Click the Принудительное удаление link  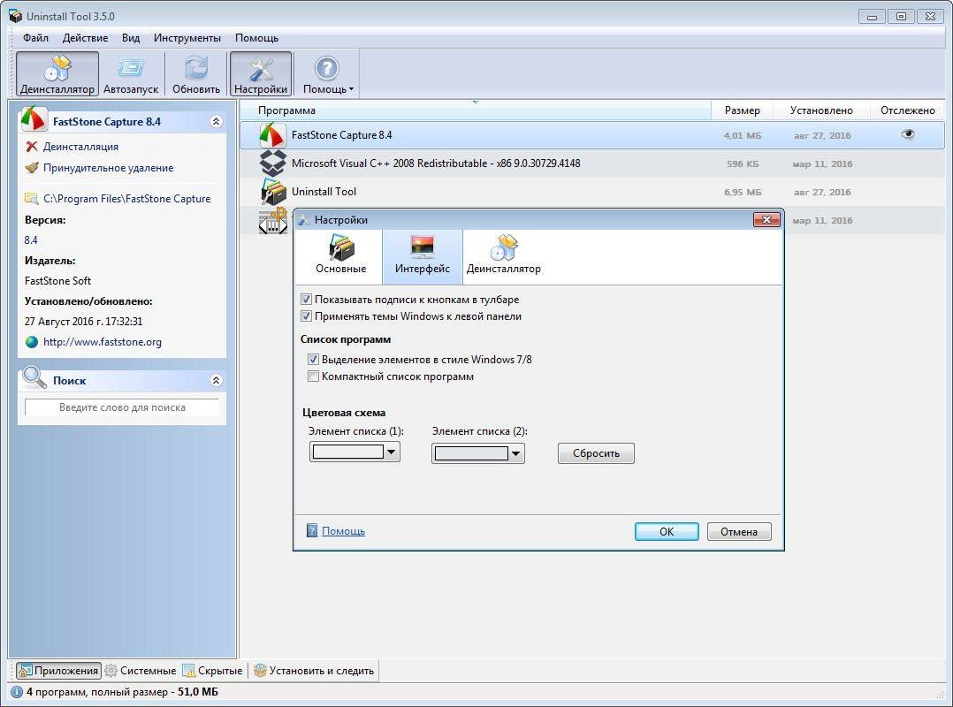[x=108, y=168]
